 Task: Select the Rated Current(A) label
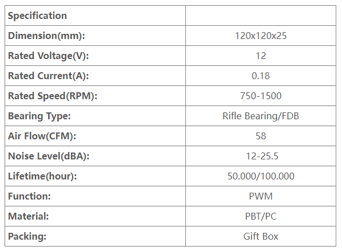49,76
